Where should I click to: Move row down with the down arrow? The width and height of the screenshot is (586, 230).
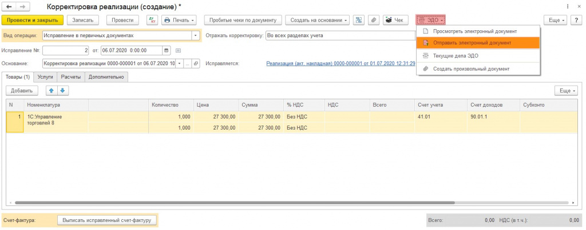pos(63,91)
